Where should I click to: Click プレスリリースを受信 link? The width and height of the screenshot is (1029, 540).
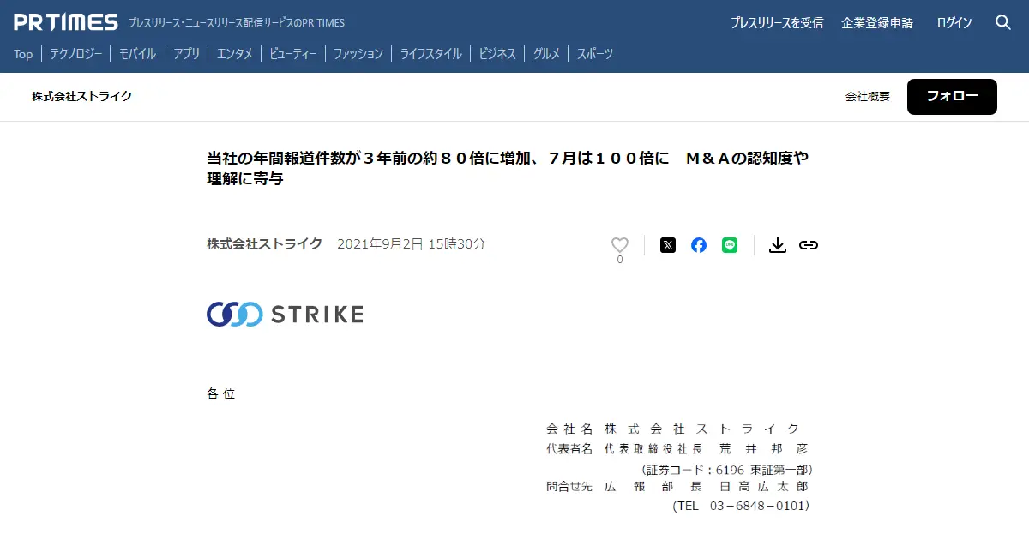coord(777,23)
